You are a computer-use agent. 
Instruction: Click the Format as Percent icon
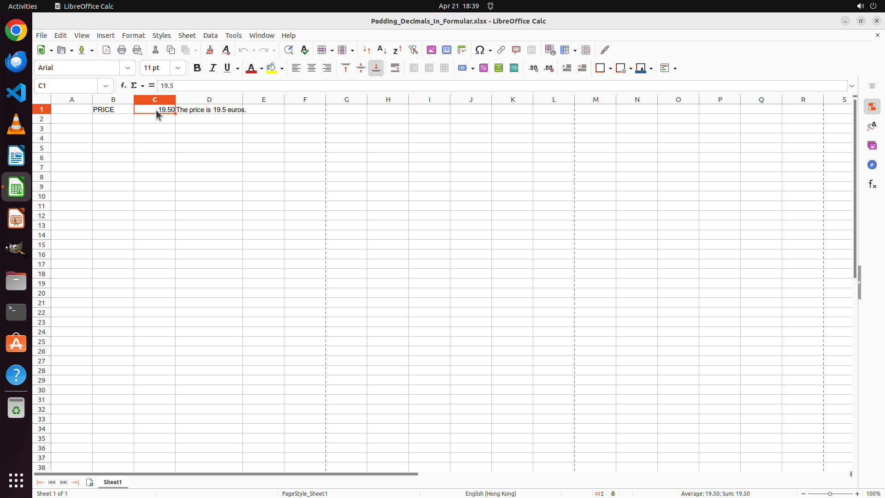pos(484,68)
